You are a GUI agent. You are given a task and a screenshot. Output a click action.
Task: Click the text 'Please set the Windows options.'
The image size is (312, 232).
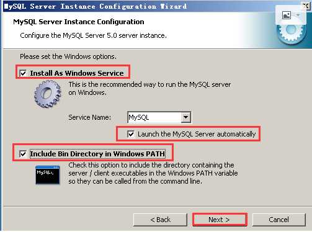[68, 56]
